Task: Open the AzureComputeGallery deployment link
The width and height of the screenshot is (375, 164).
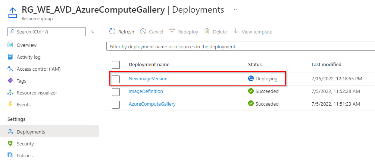Action: [x=152, y=104]
